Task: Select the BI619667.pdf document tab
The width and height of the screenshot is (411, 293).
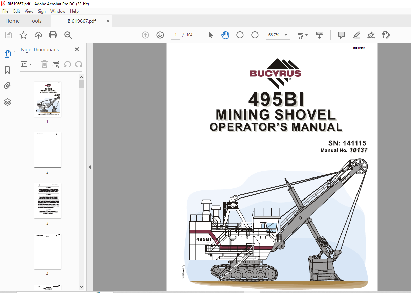Action: 82,21
